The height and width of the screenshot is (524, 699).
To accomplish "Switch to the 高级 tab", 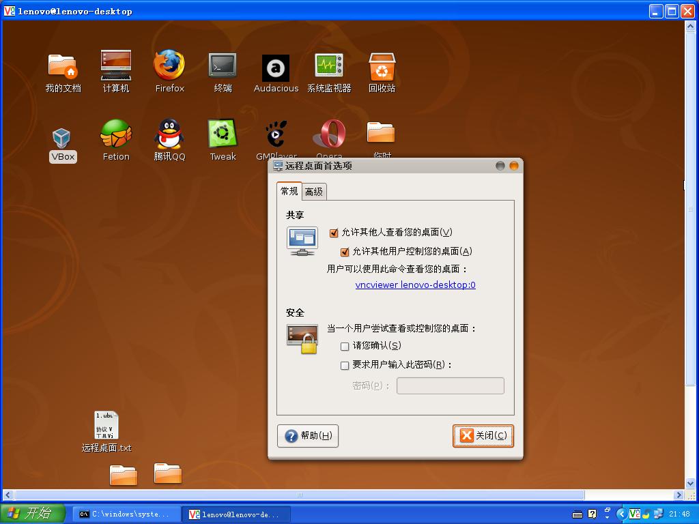I will (x=314, y=192).
